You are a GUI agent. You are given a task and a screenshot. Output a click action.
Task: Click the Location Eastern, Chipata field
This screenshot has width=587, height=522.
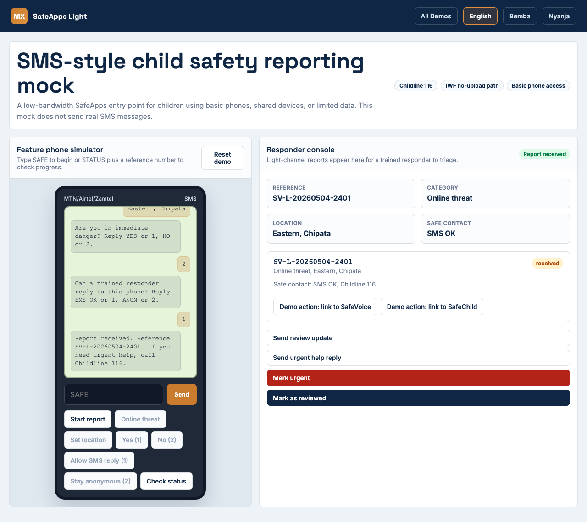(x=341, y=229)
